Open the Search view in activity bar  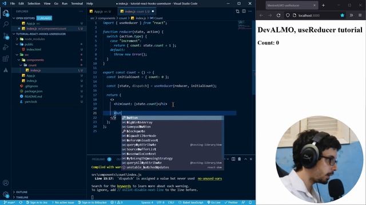6,24
